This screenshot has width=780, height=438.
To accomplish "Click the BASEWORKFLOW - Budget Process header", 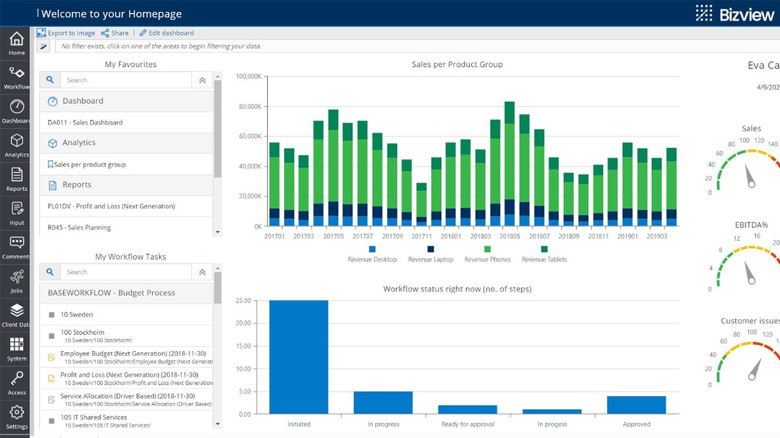I will (126, 293).
